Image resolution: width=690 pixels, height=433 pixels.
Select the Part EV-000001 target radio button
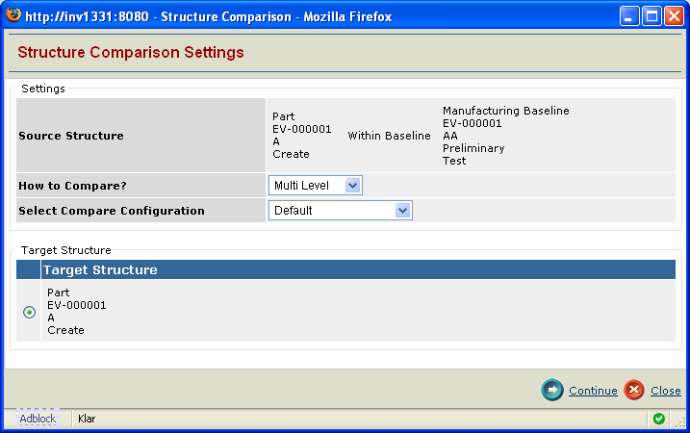[29, 312]
